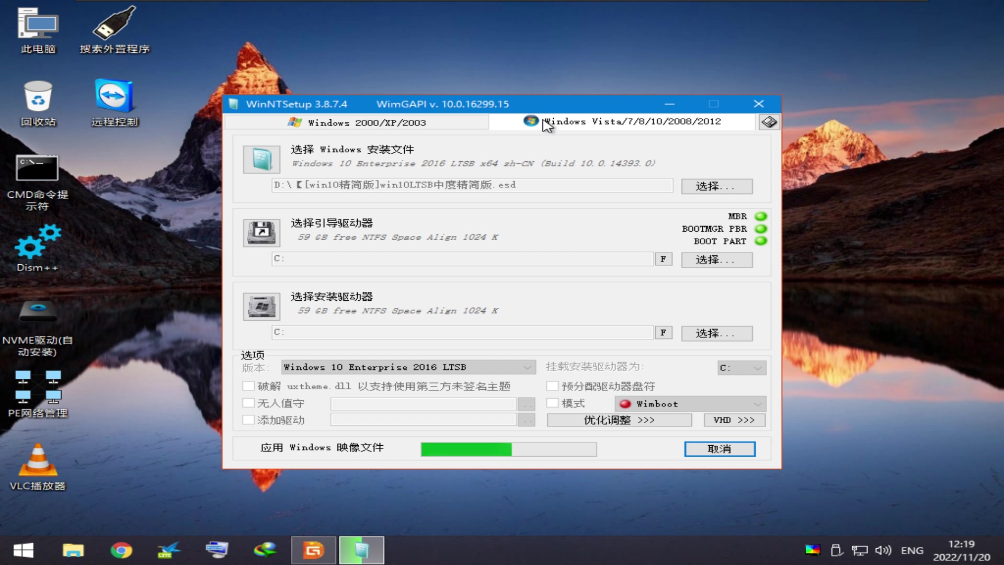This screenshot has width=1004, height=565.
Task: Click installation drive C: path field
Action: [462, 332]
